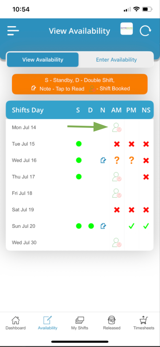The width and height of the screenshot is (160, 347).
Task: Tap the standby green dot for Tue Jul 15
Action: point(79,144)
